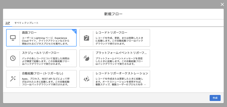The width and height of the screenshot is (227, 107).
Task: Click the monitor icon for 画面フロー
Action: coord(13,38)
